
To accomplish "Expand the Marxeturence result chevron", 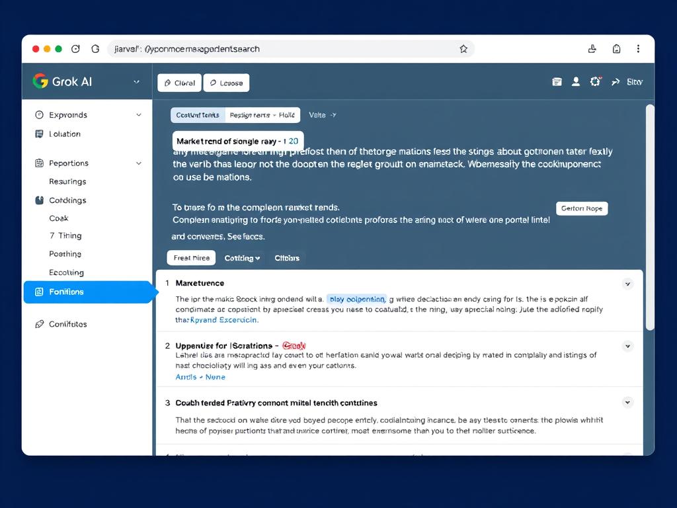I will tap(628, 284).
